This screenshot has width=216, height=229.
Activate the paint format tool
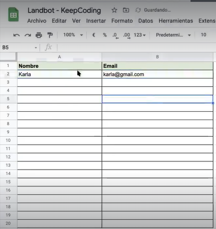click(x=50, y=35)
